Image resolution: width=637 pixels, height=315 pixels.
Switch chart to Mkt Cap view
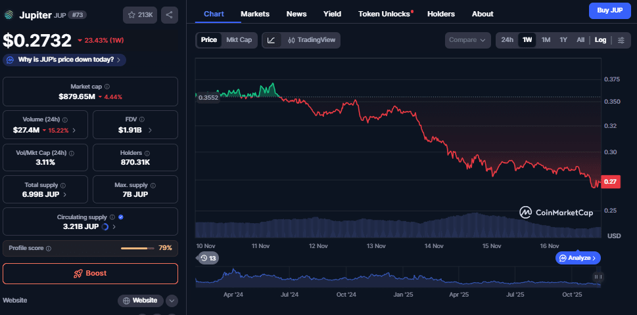[x=239, y=40]
